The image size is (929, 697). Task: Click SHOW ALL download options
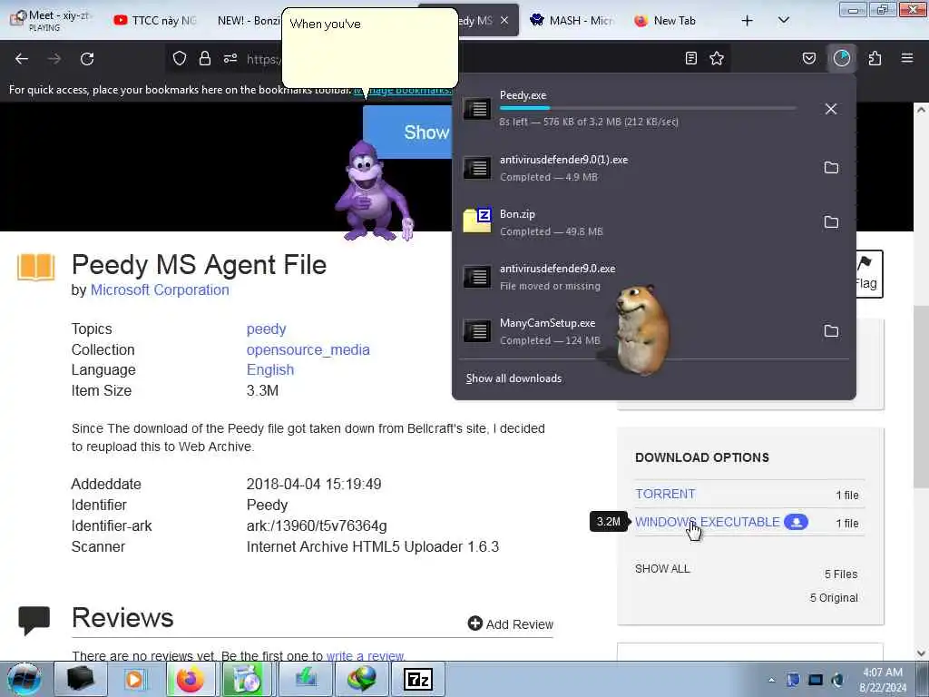pos(662,569)
